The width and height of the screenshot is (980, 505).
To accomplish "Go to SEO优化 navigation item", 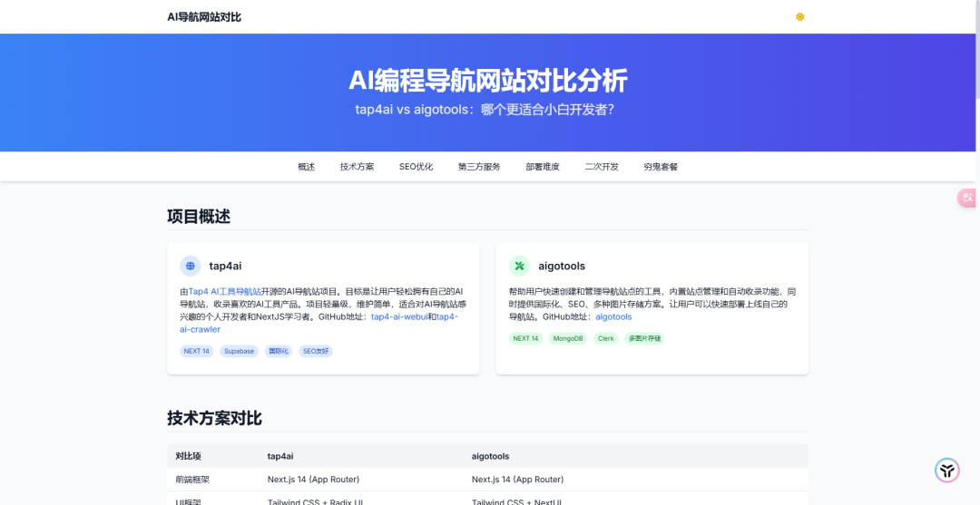I will pyautogui.click(x=416, y=167).
